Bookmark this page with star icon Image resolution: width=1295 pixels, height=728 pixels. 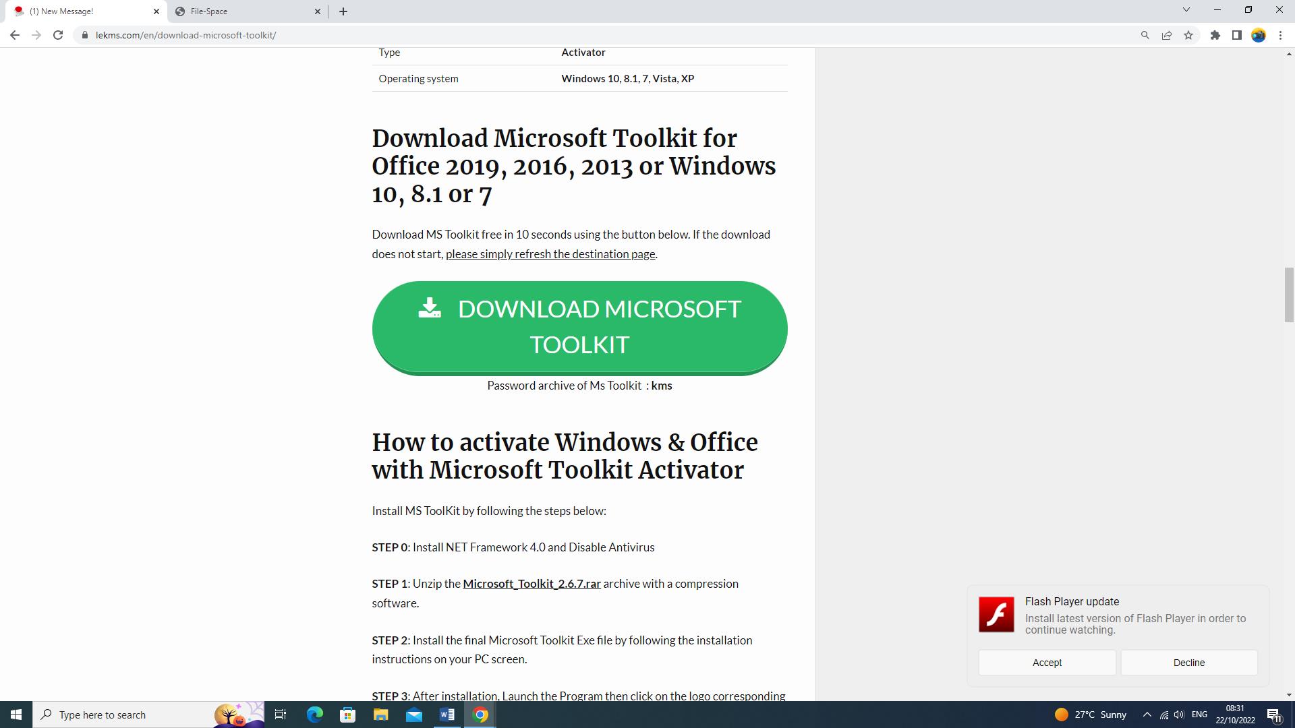(x=1188, y=35)
